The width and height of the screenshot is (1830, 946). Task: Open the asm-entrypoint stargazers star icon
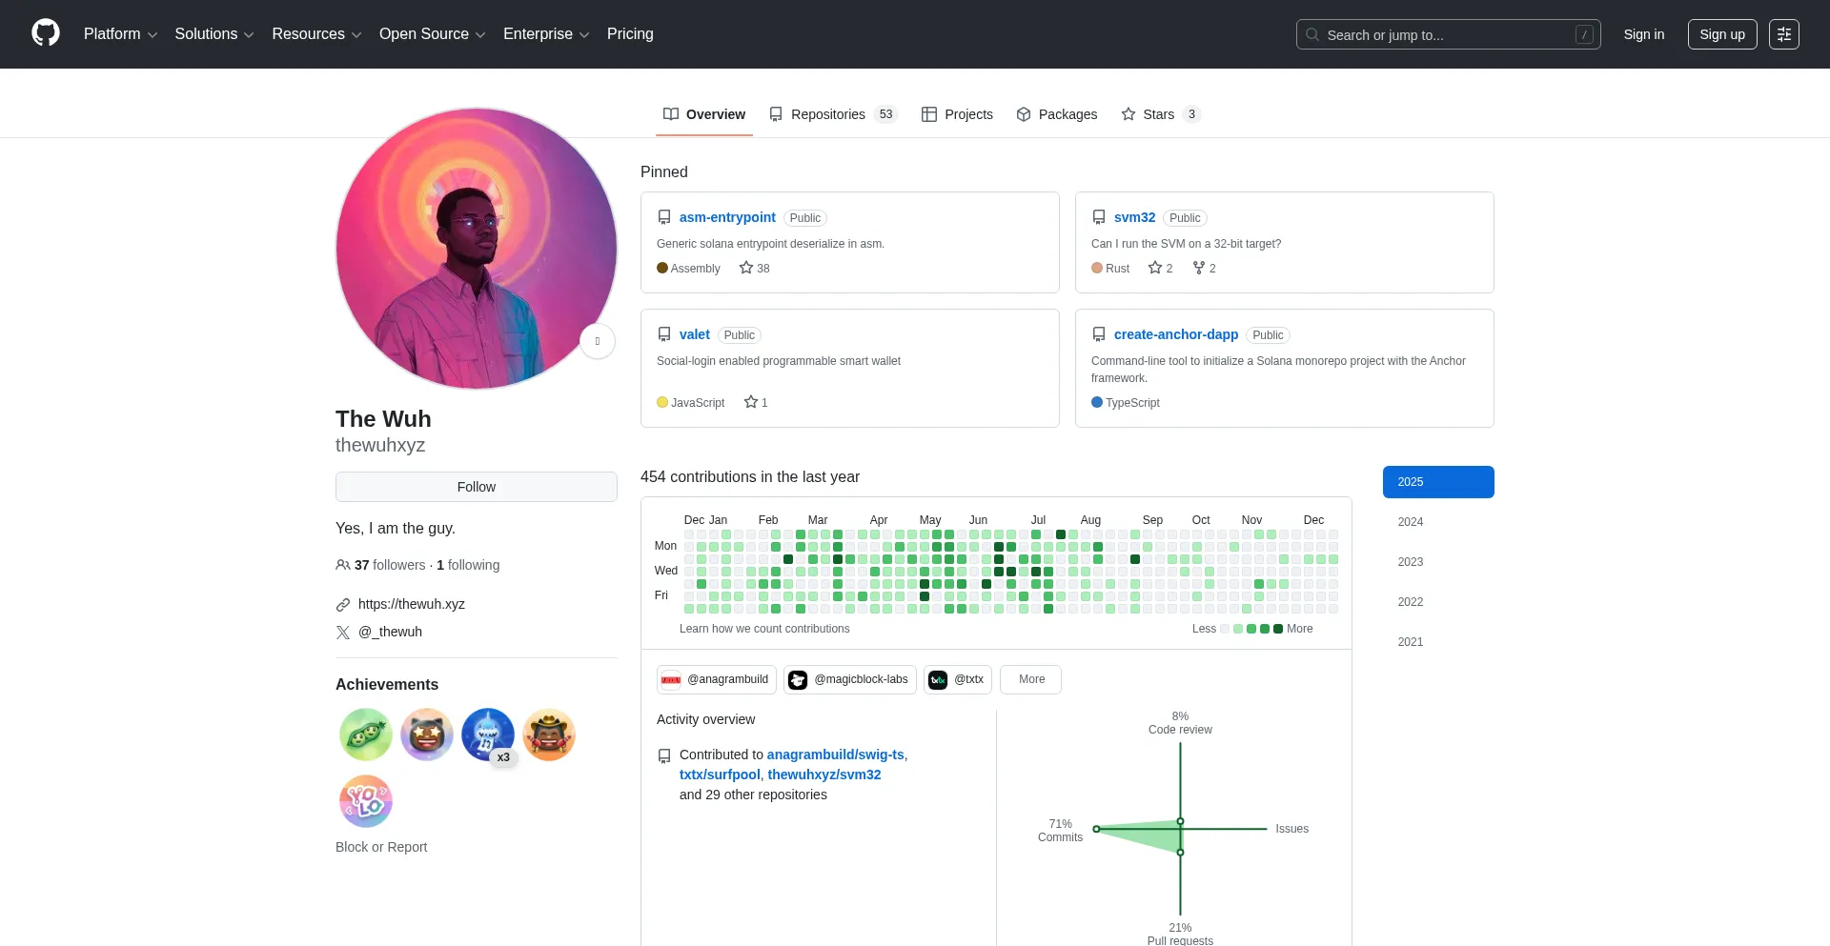(746, 268)
